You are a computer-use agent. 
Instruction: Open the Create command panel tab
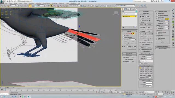(x=123, y=9)
